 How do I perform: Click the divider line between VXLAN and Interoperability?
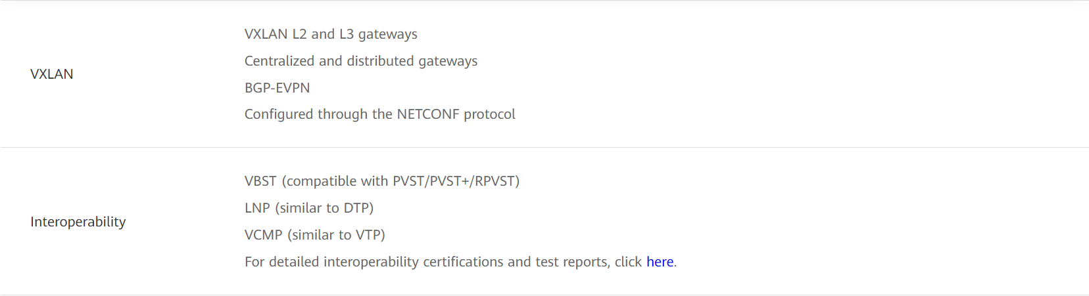[544, 148]
